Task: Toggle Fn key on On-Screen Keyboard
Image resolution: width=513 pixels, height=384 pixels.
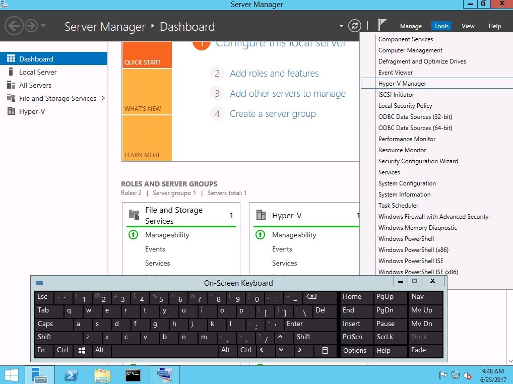Action: click(x=44, y=350)
